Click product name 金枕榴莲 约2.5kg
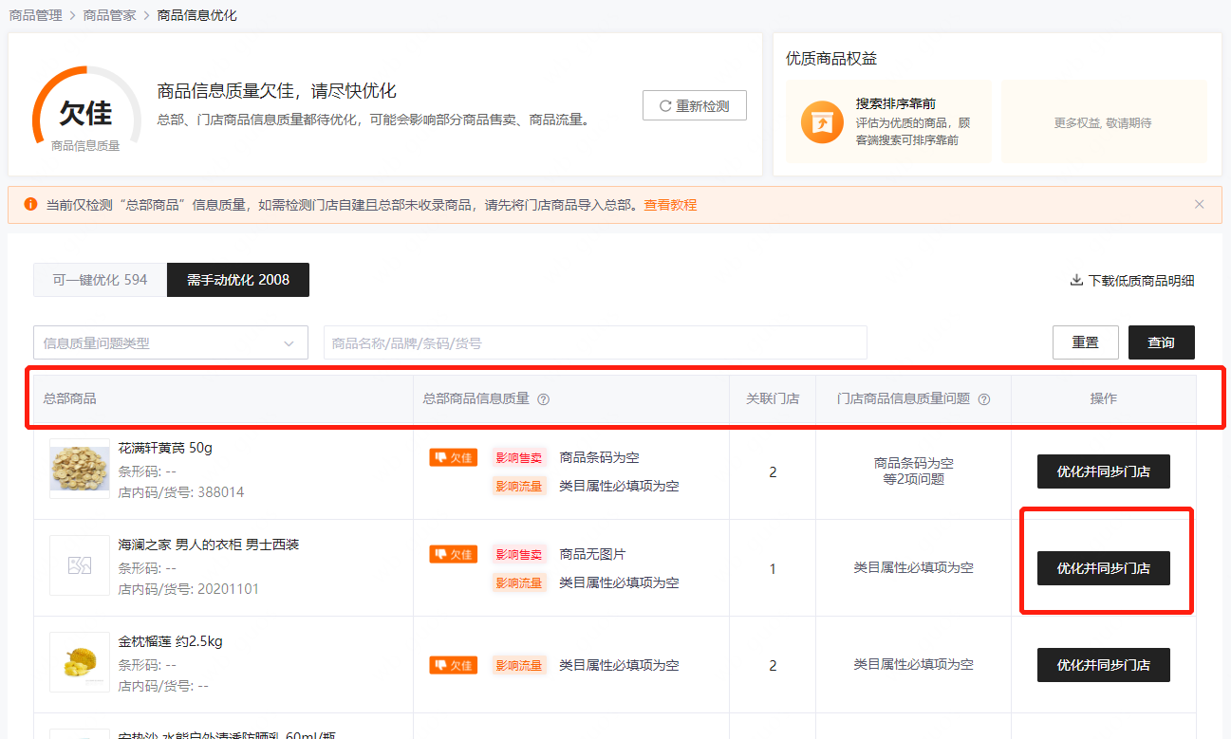1231x739 pixels. (x=171, y=640)
